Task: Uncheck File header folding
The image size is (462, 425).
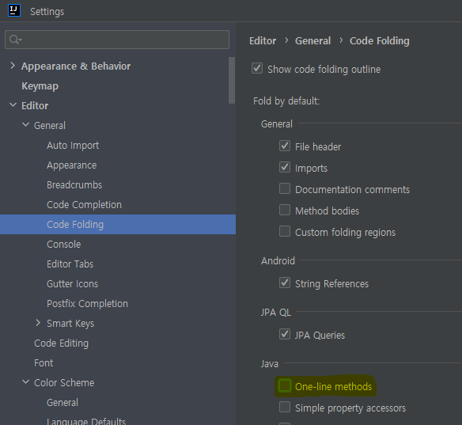Action: pos(285,146)
